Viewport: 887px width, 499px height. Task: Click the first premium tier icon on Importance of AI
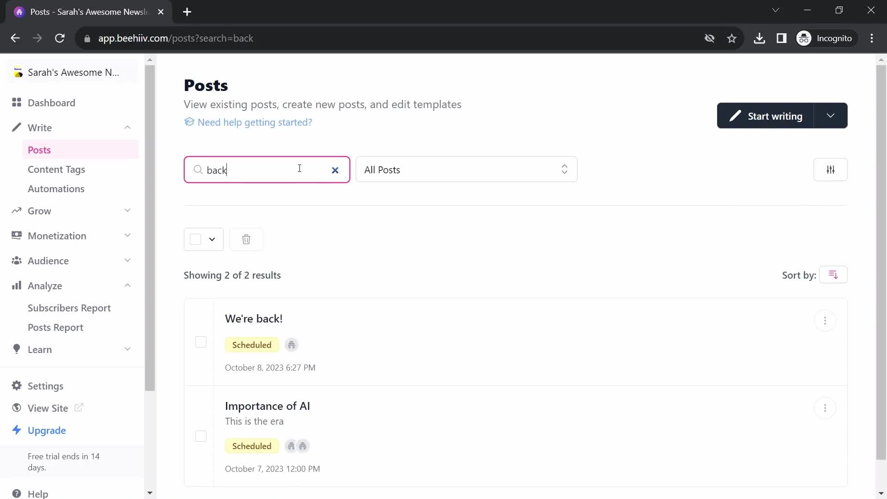[291, 446]
